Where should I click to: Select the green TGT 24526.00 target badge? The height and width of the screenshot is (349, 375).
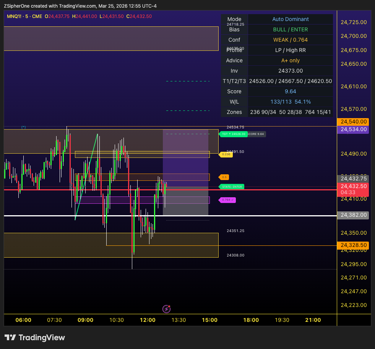(x=234, y=134)
